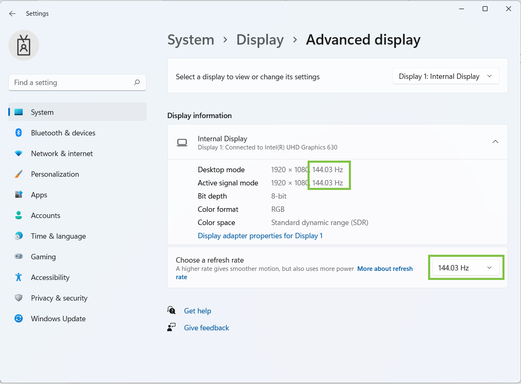Open the Network & internet section icon
The image size is (521, 384).
click(x=19, y=153)
